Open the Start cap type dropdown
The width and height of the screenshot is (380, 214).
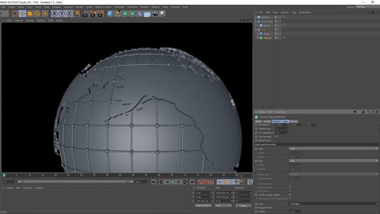tap(334, 149)
